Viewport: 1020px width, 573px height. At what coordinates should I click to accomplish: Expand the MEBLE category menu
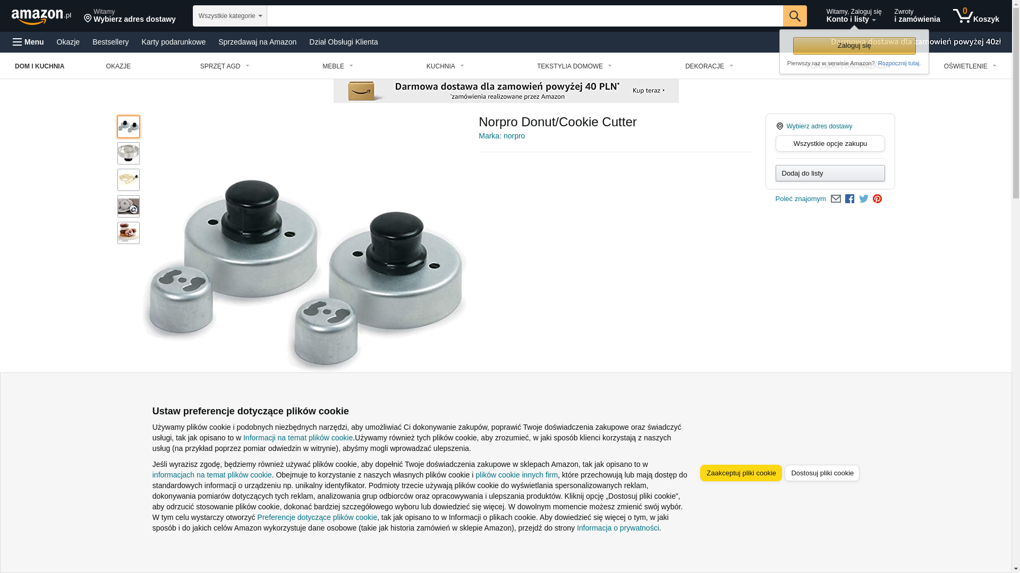pos(337,66)
